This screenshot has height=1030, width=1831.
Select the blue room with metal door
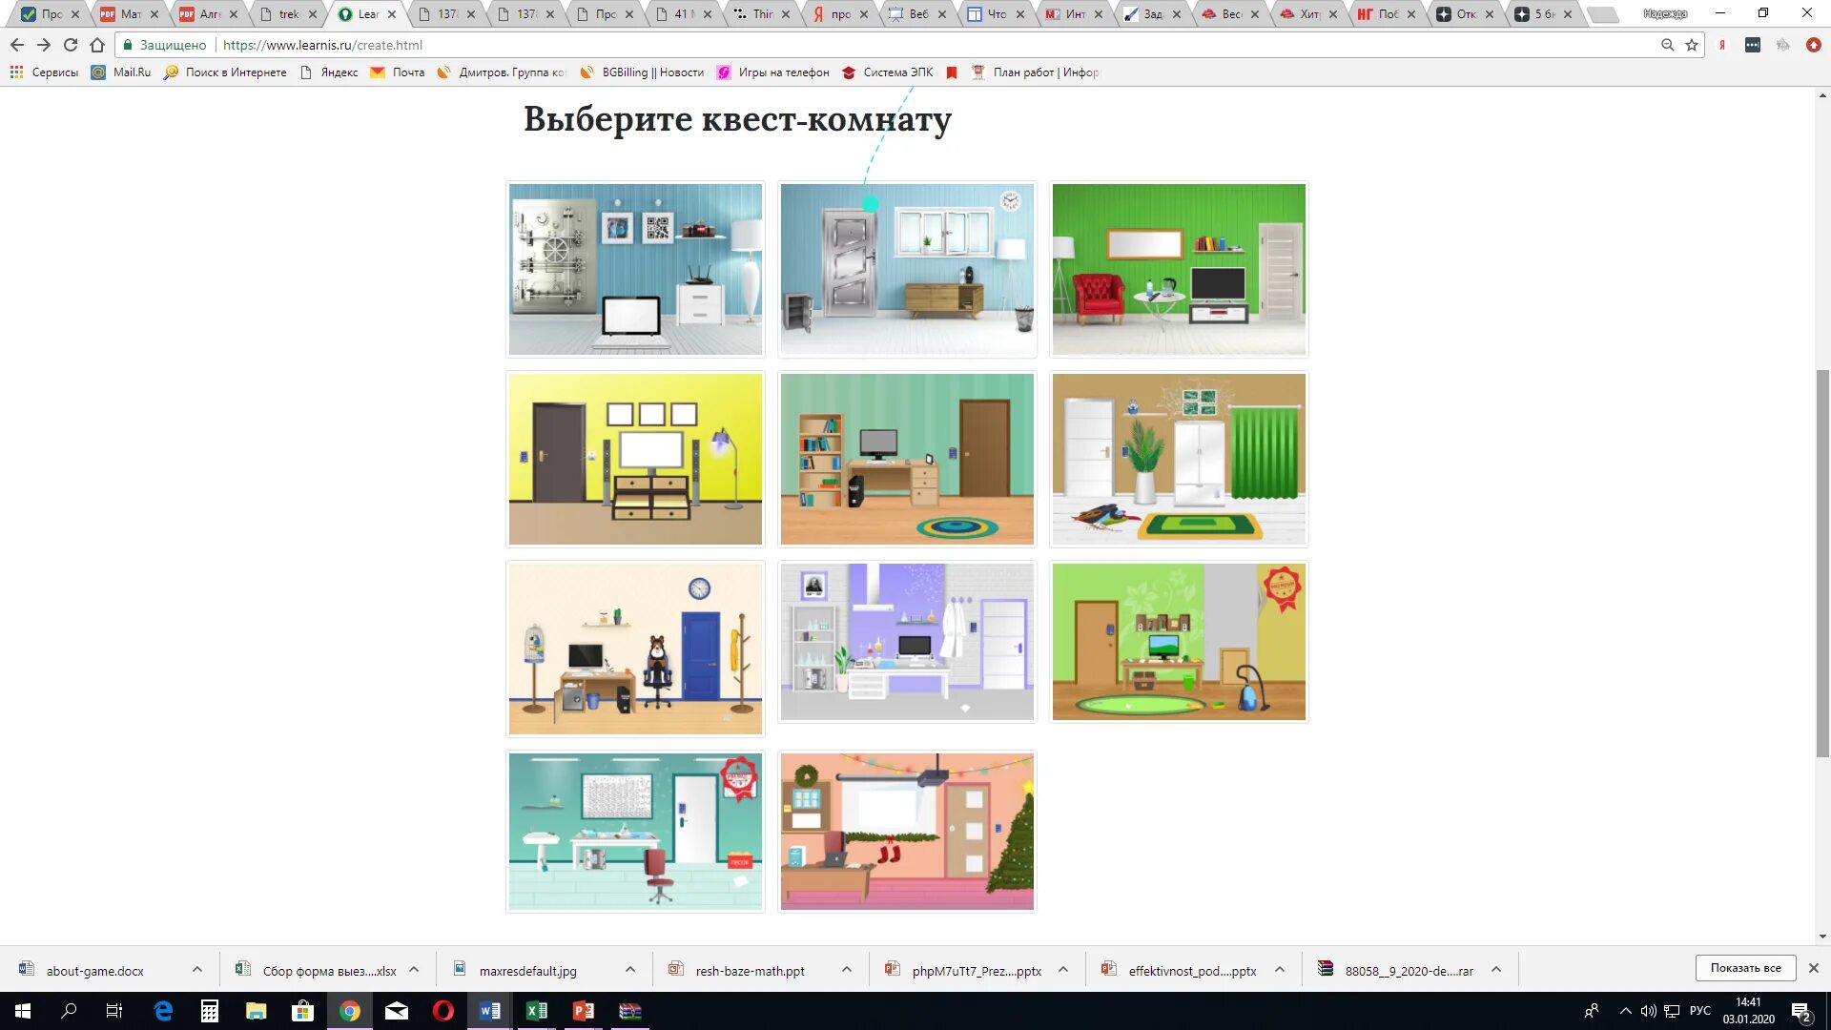click(907, 269)
